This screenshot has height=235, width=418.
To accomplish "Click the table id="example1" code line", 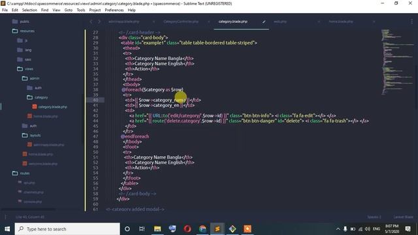I will click(189, 43).
